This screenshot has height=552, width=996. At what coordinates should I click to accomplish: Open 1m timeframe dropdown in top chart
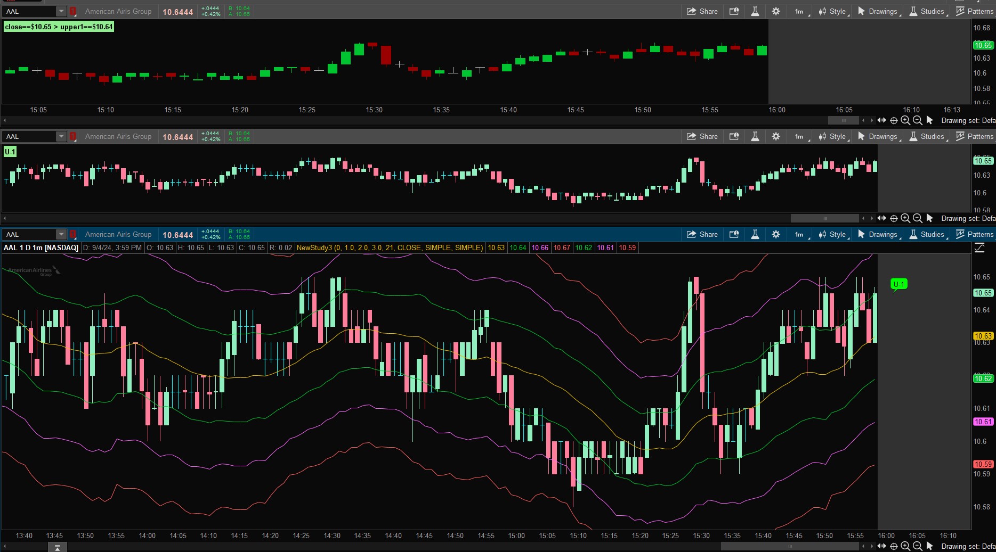click(801, 11)
